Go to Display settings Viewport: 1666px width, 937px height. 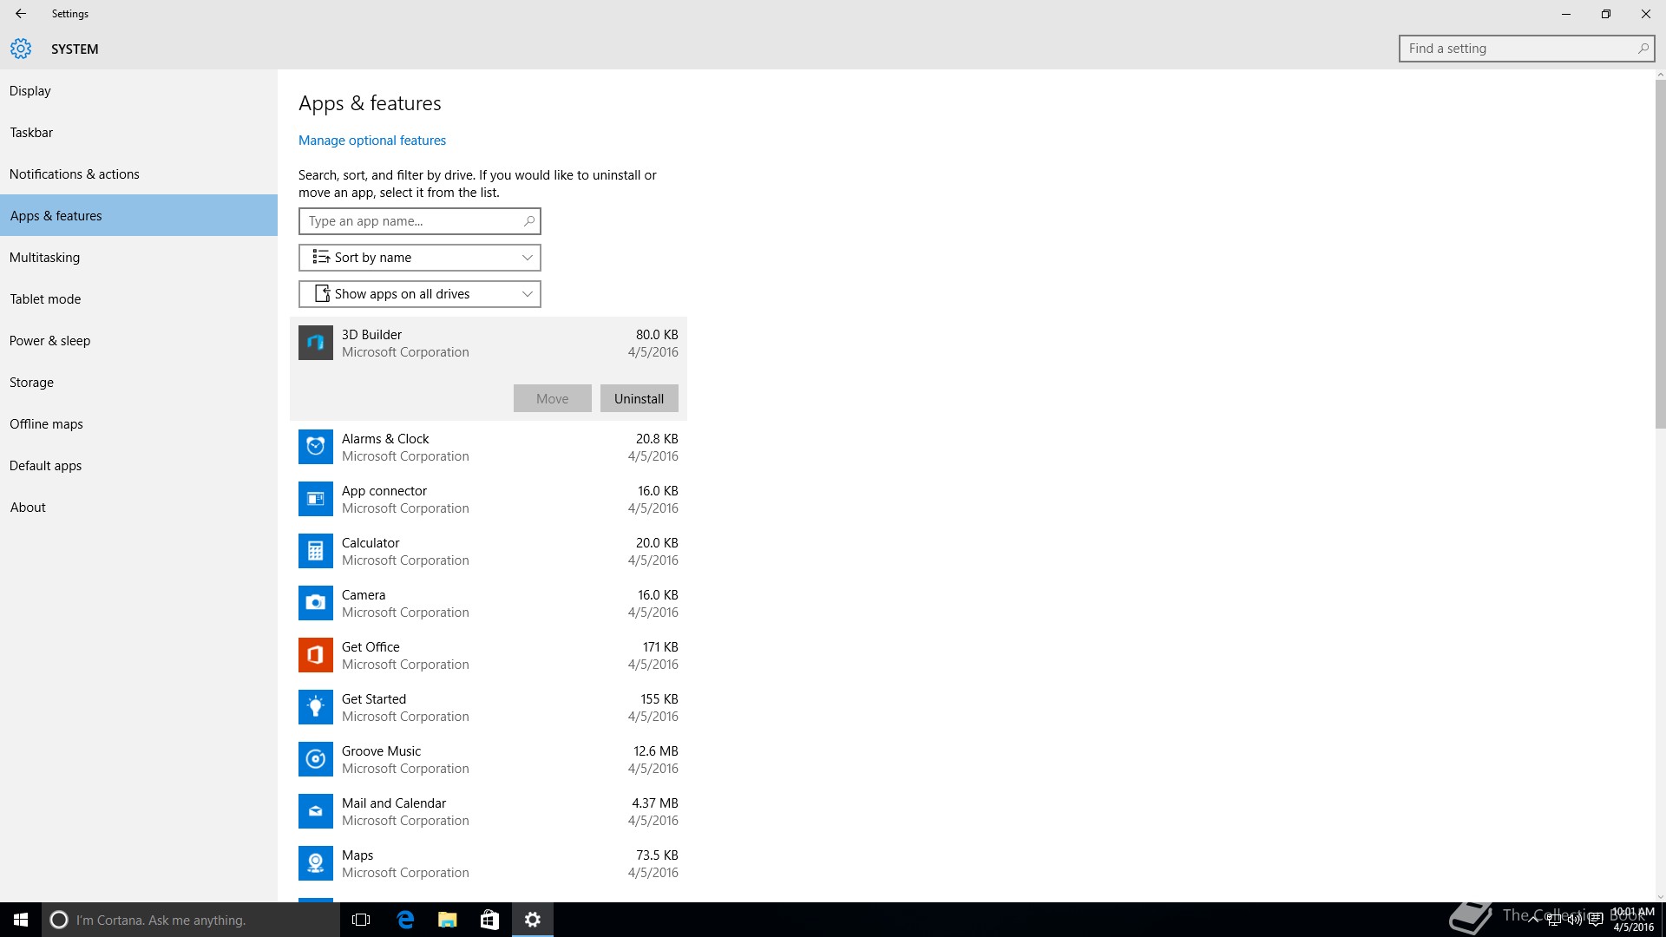139,91
